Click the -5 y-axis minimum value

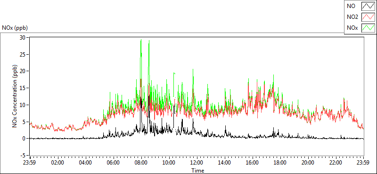pos(23,155)
